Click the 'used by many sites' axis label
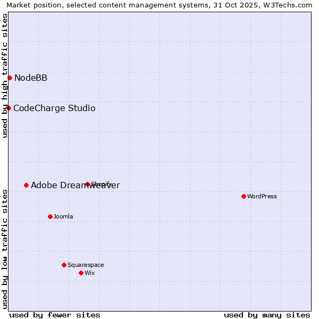Screen dimensions: 319x319 [x=267, y=315]
